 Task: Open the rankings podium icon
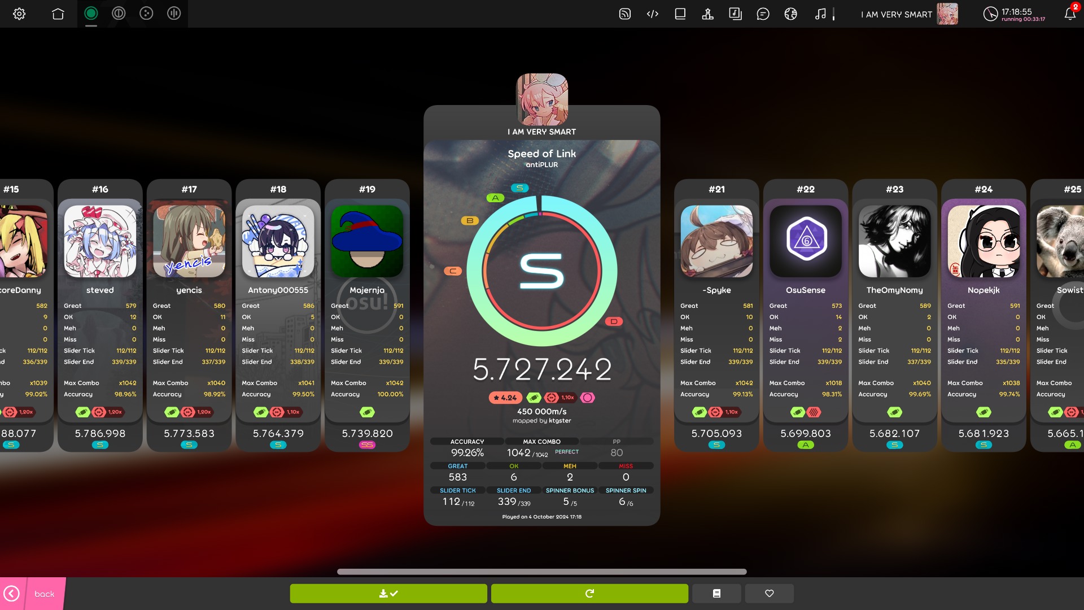(x=707, y=14)
